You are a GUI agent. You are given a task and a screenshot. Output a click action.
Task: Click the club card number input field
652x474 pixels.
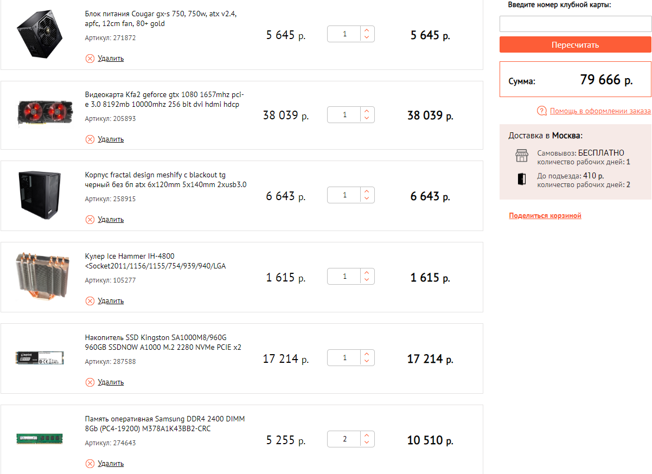pos(575,24)
